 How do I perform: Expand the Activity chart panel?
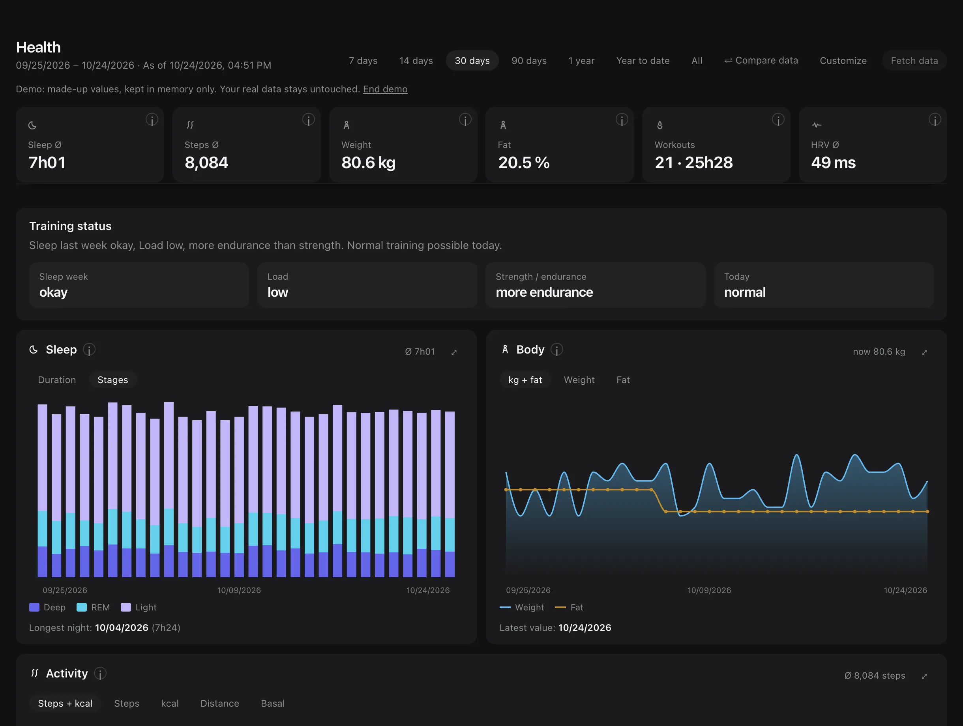click(924, 676)
